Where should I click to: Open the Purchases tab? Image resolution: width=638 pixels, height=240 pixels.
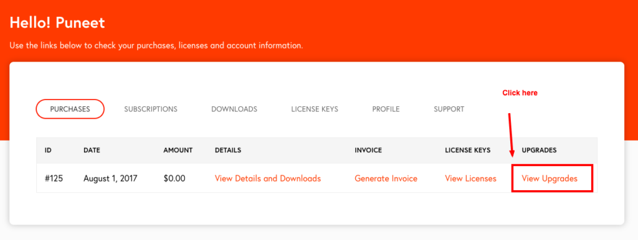pyautogui.click(x=70, y=109)
